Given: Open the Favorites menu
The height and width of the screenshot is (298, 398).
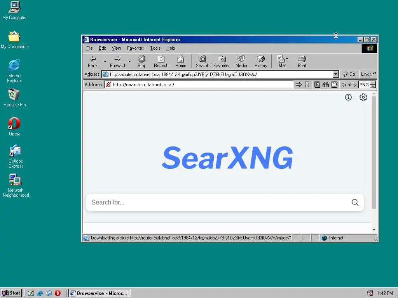Looking at the screenshot, I should [x=135, y=48].
